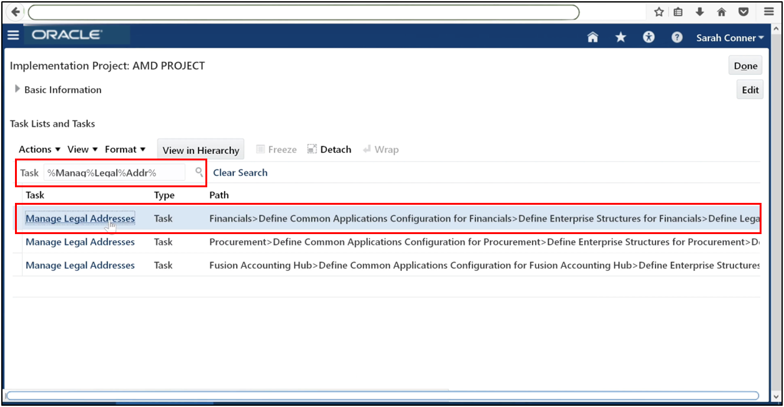784x407 pixels.
Task: Click the accessibility settings icon
Action: tap(649, 37)
